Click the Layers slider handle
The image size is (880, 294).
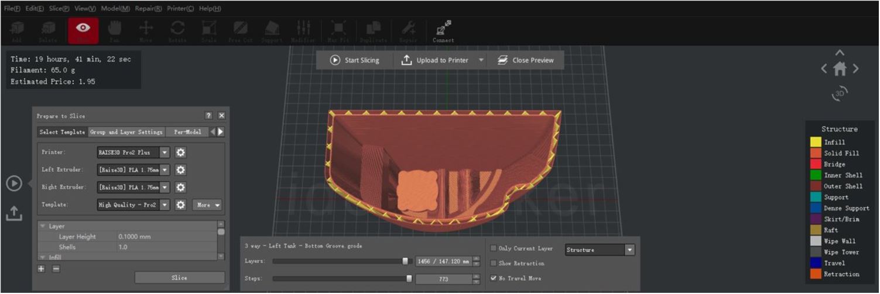(x=405, y=261)
